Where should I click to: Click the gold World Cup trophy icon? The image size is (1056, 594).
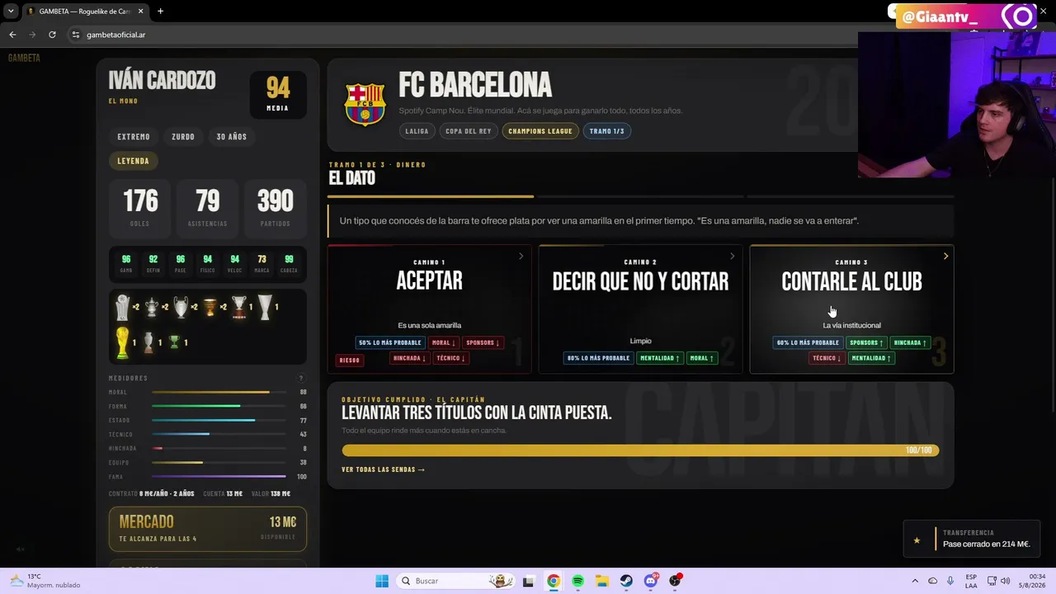click(x=122, y=342)
